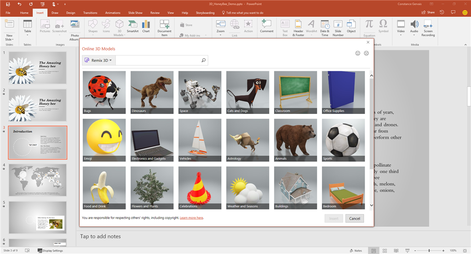This screenshot has width=471, height=254.
Task: Click the Header & Footer icon
Action: click(x=299, y=28)
